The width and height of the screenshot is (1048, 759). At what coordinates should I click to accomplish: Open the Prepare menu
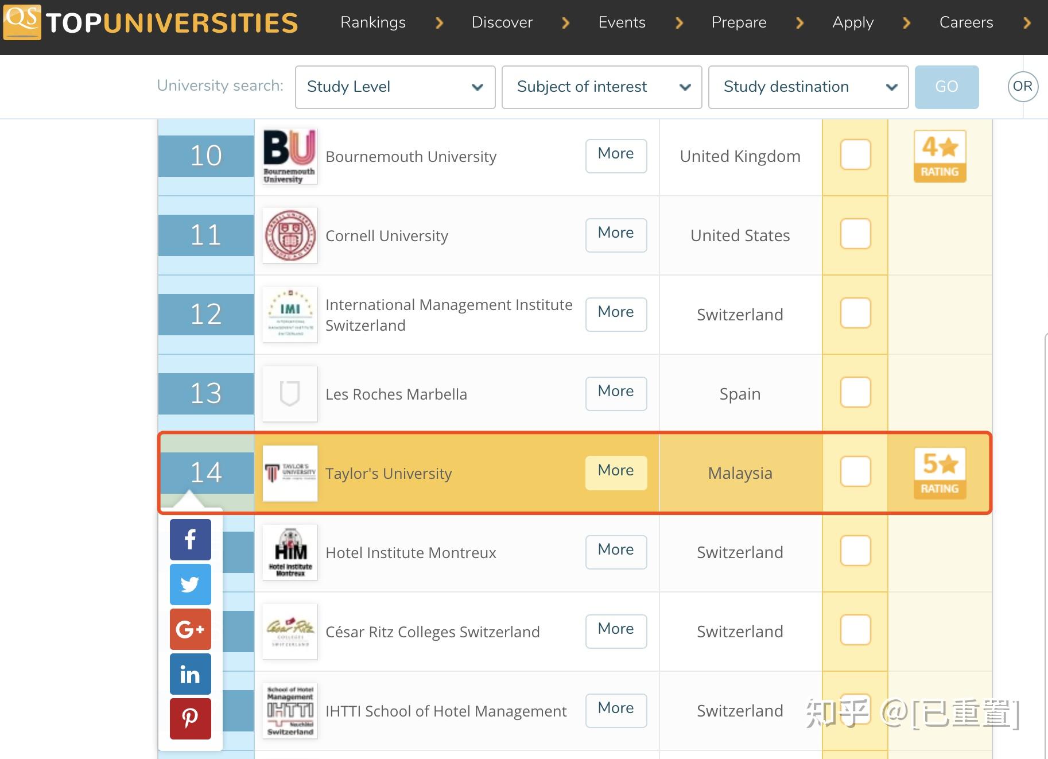click(739, 22)
